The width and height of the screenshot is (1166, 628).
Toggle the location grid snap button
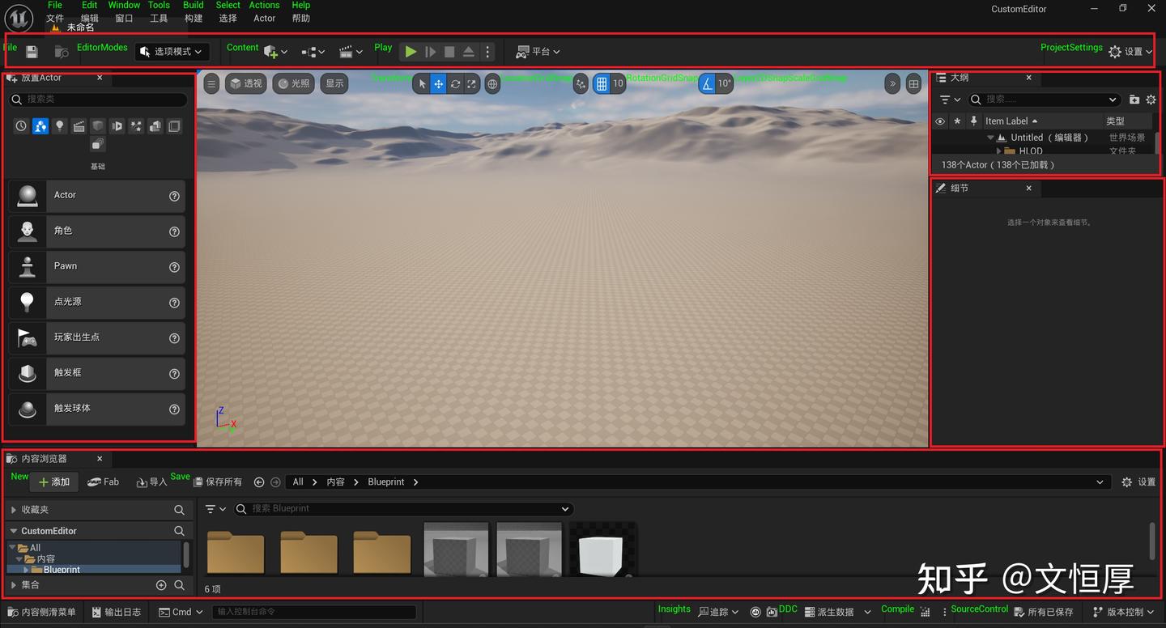[x=602, y=83]
